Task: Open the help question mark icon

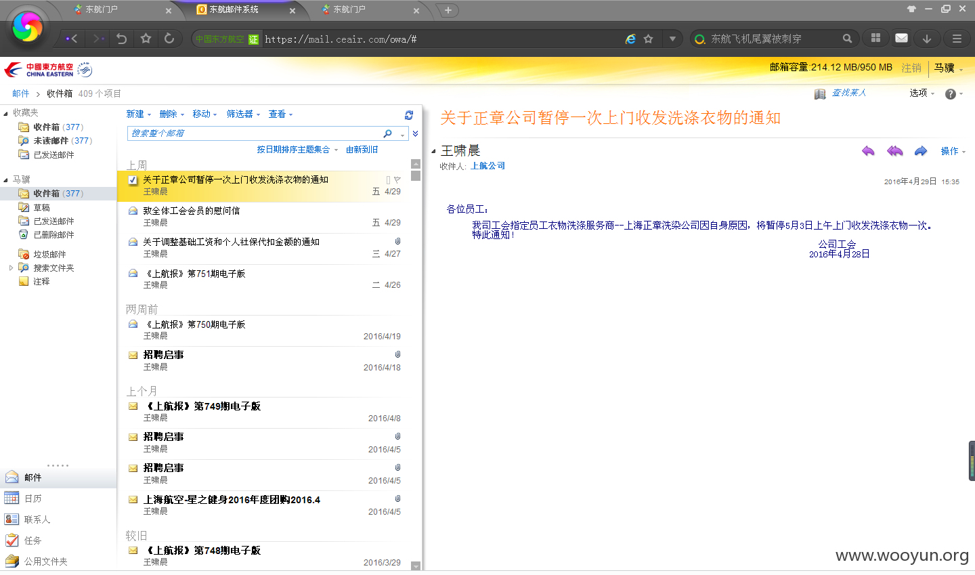Action: click(951, 94)
